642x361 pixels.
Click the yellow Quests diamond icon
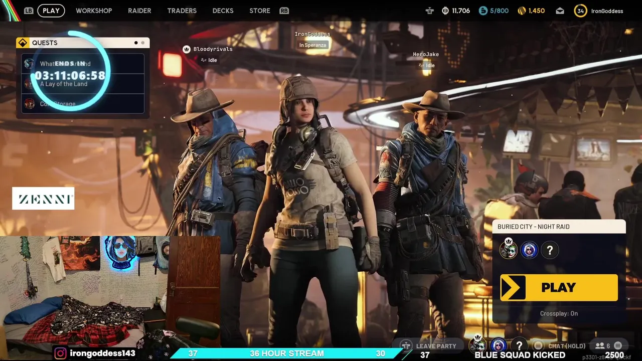pyautogui.click(x=23, y=43)
